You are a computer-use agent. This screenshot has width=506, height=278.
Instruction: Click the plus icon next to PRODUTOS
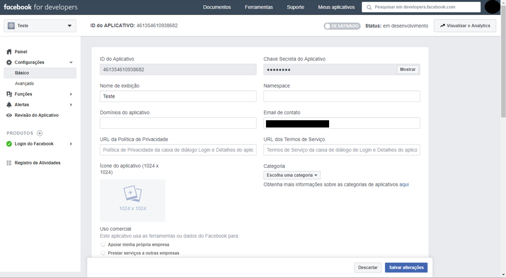(40, 133)
